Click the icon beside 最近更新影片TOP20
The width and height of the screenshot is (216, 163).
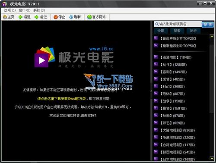click(x=156, y=38)
